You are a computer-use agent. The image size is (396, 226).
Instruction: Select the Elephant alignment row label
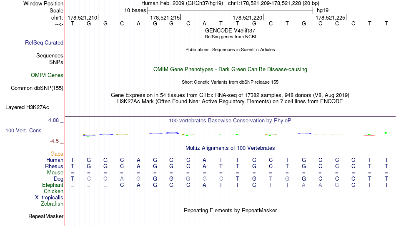(53, 185)
